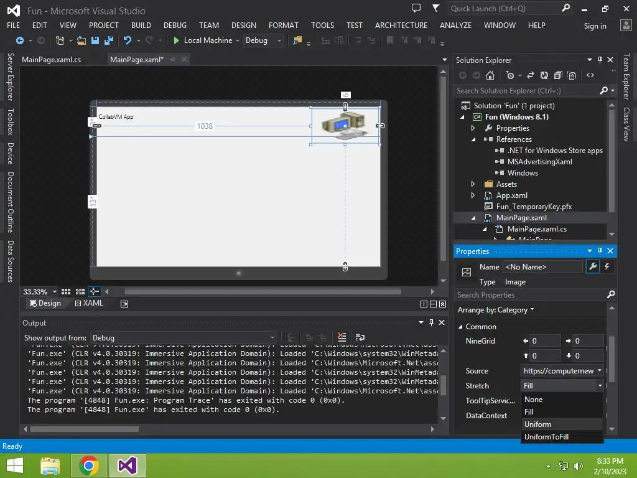Open the Document Outline side tab
Image resolution: width=637 pixels, height=478 pixels.
pyautogui.click(x=11, y=202)
